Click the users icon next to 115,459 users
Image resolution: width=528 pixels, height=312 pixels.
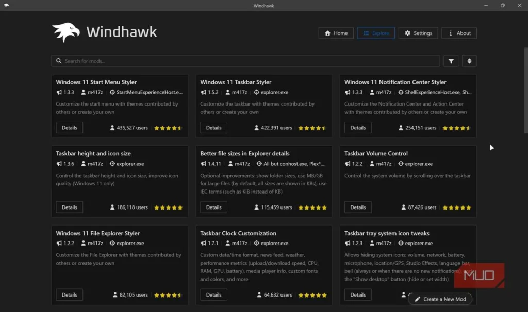(256, 207)
